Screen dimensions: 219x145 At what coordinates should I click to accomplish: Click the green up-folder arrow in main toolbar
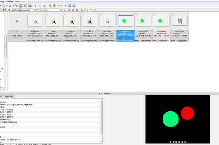(44, 6)
